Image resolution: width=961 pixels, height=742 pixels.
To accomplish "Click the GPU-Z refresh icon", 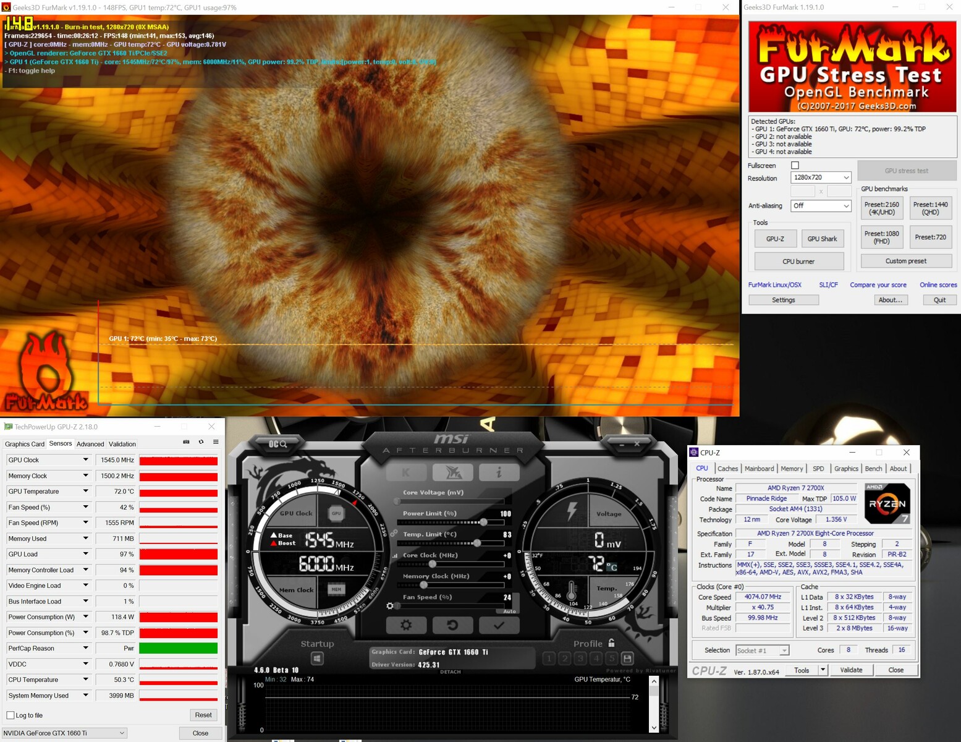I will pyautogui.click(x=201, y=442).
